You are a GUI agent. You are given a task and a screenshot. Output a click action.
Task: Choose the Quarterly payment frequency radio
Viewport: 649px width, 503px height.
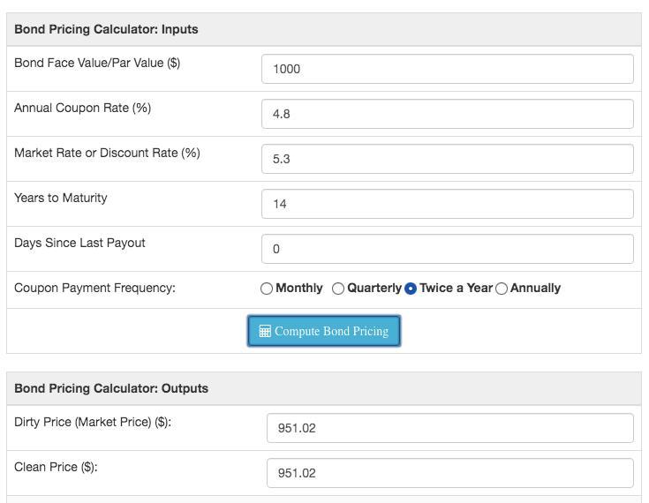click(338, 289)
